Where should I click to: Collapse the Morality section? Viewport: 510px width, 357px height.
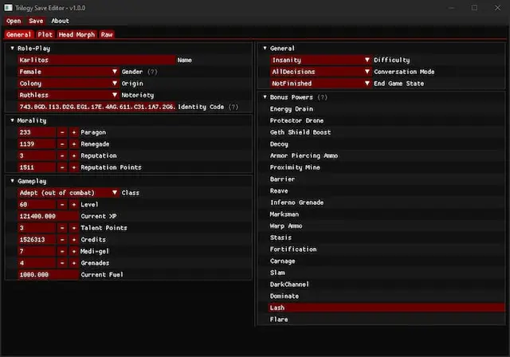coord(13,120)
